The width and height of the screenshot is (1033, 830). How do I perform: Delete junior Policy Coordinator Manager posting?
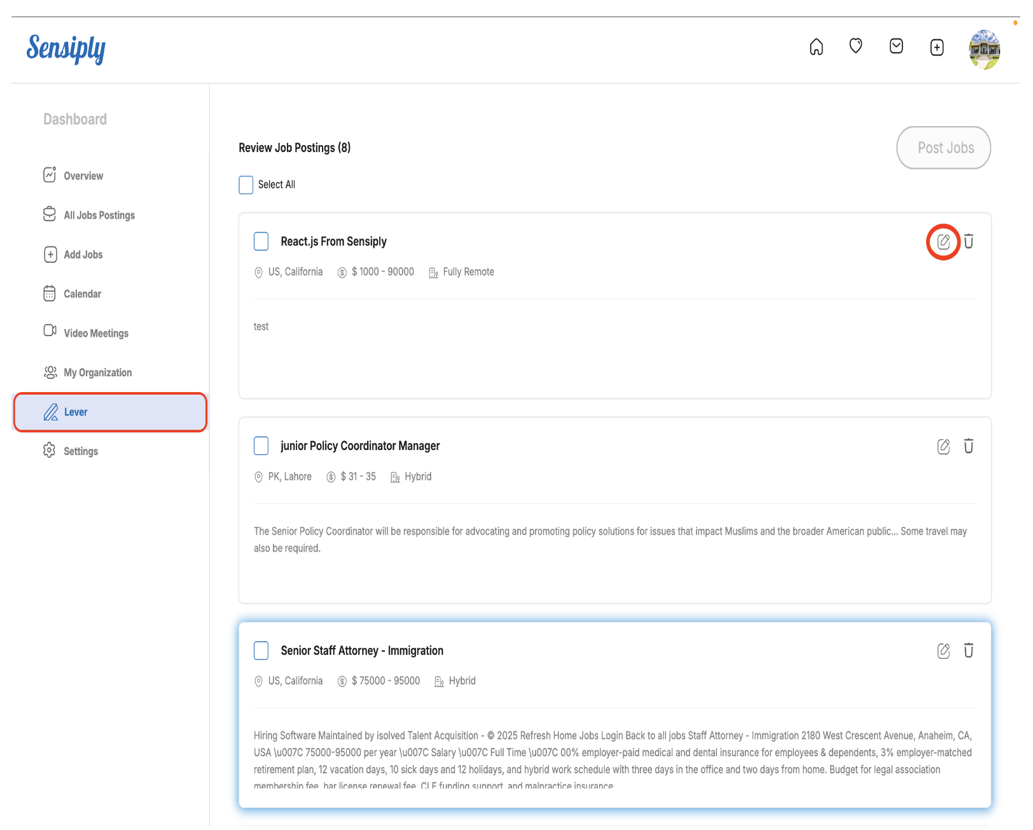968,446
